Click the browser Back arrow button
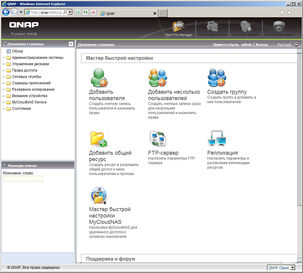Screen dimensions: 303x273 coord(6,12)
